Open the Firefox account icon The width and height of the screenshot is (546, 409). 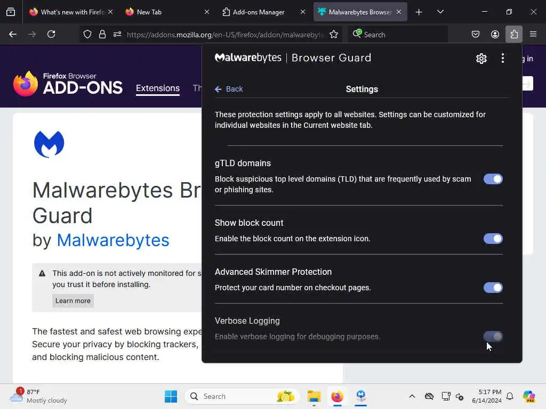point(495,34)
